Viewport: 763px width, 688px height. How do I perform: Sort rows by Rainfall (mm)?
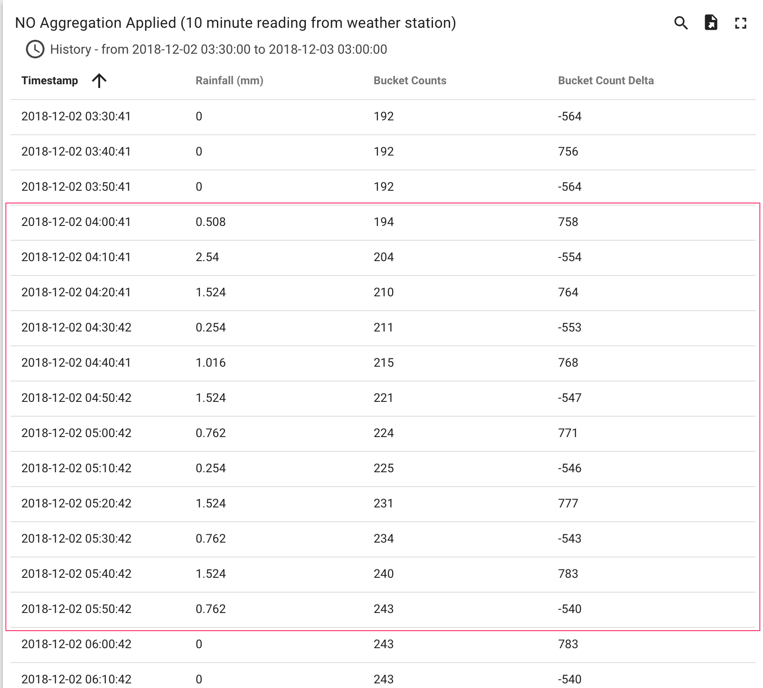coord(229,80)
